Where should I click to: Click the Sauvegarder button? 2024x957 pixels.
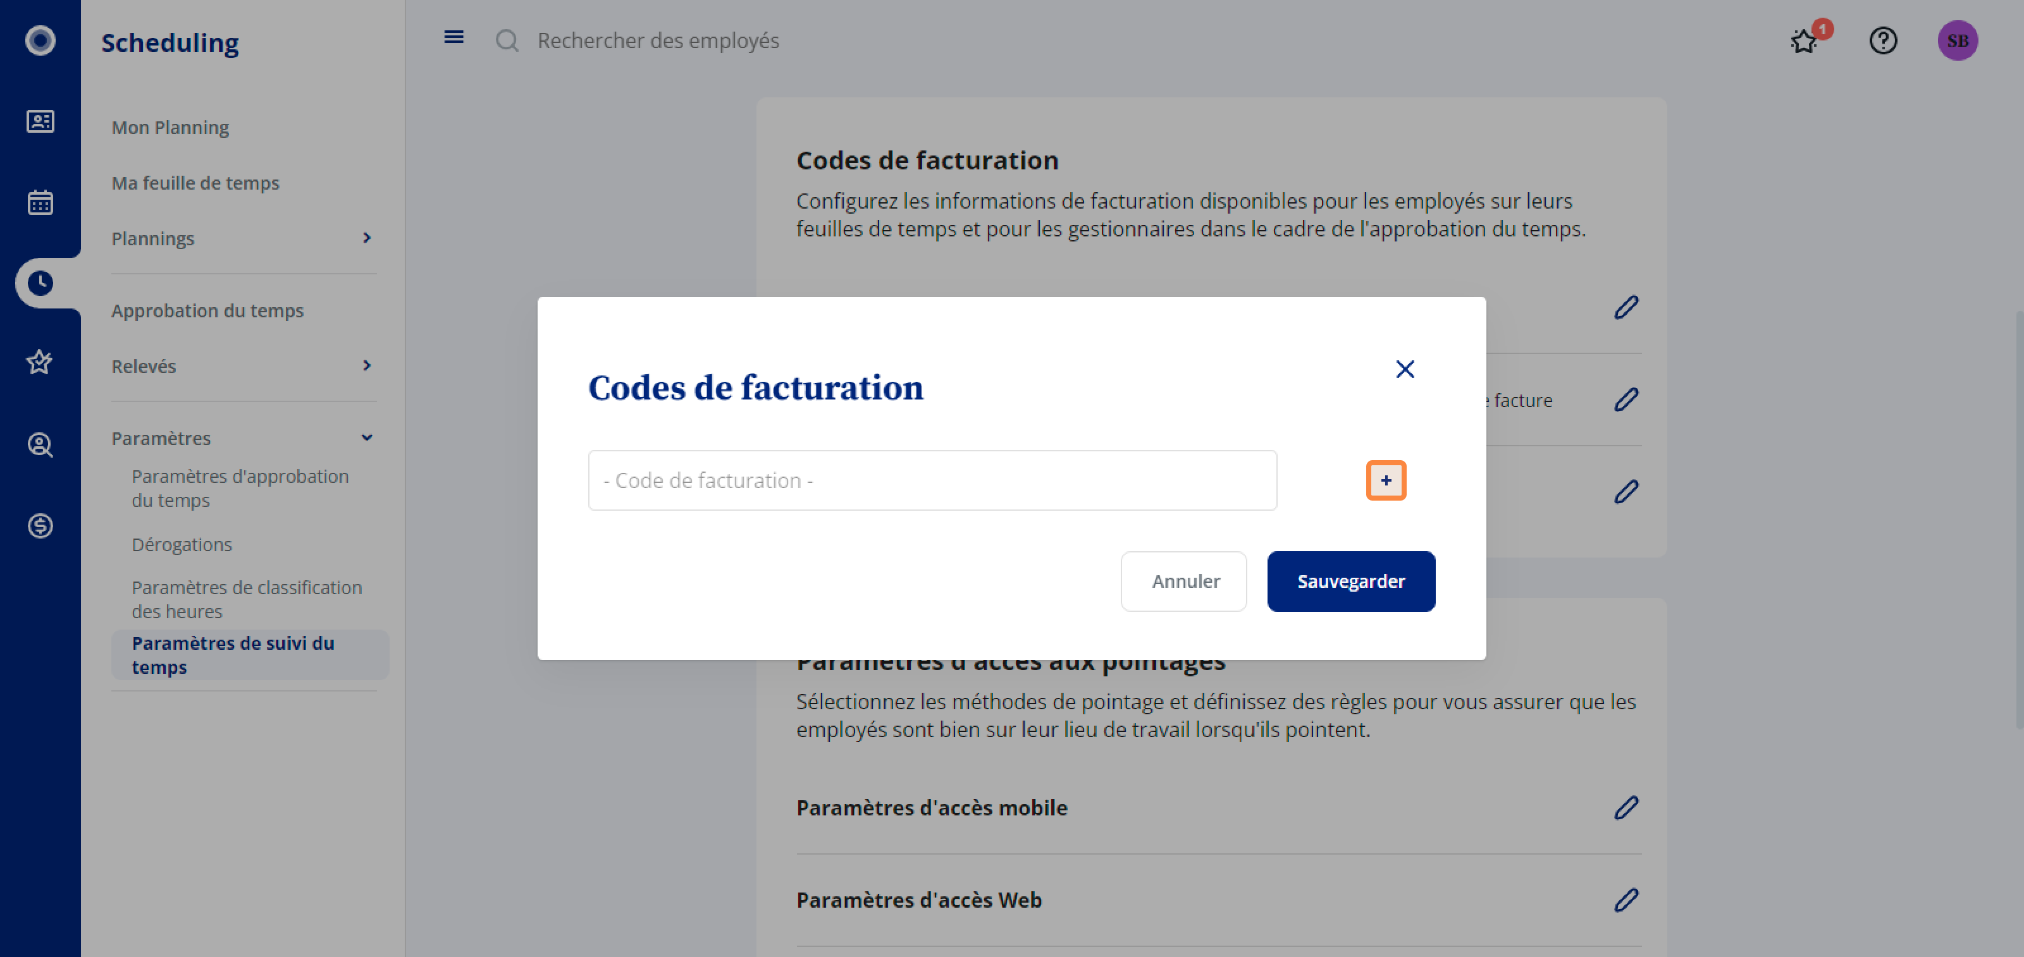click(x=1350, y=582)
